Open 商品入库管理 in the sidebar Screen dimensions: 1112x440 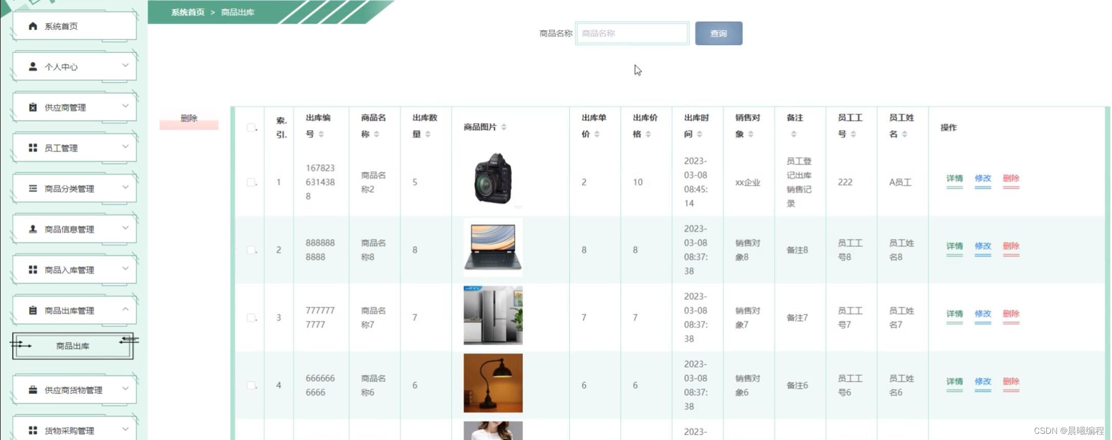pos(75,270)
